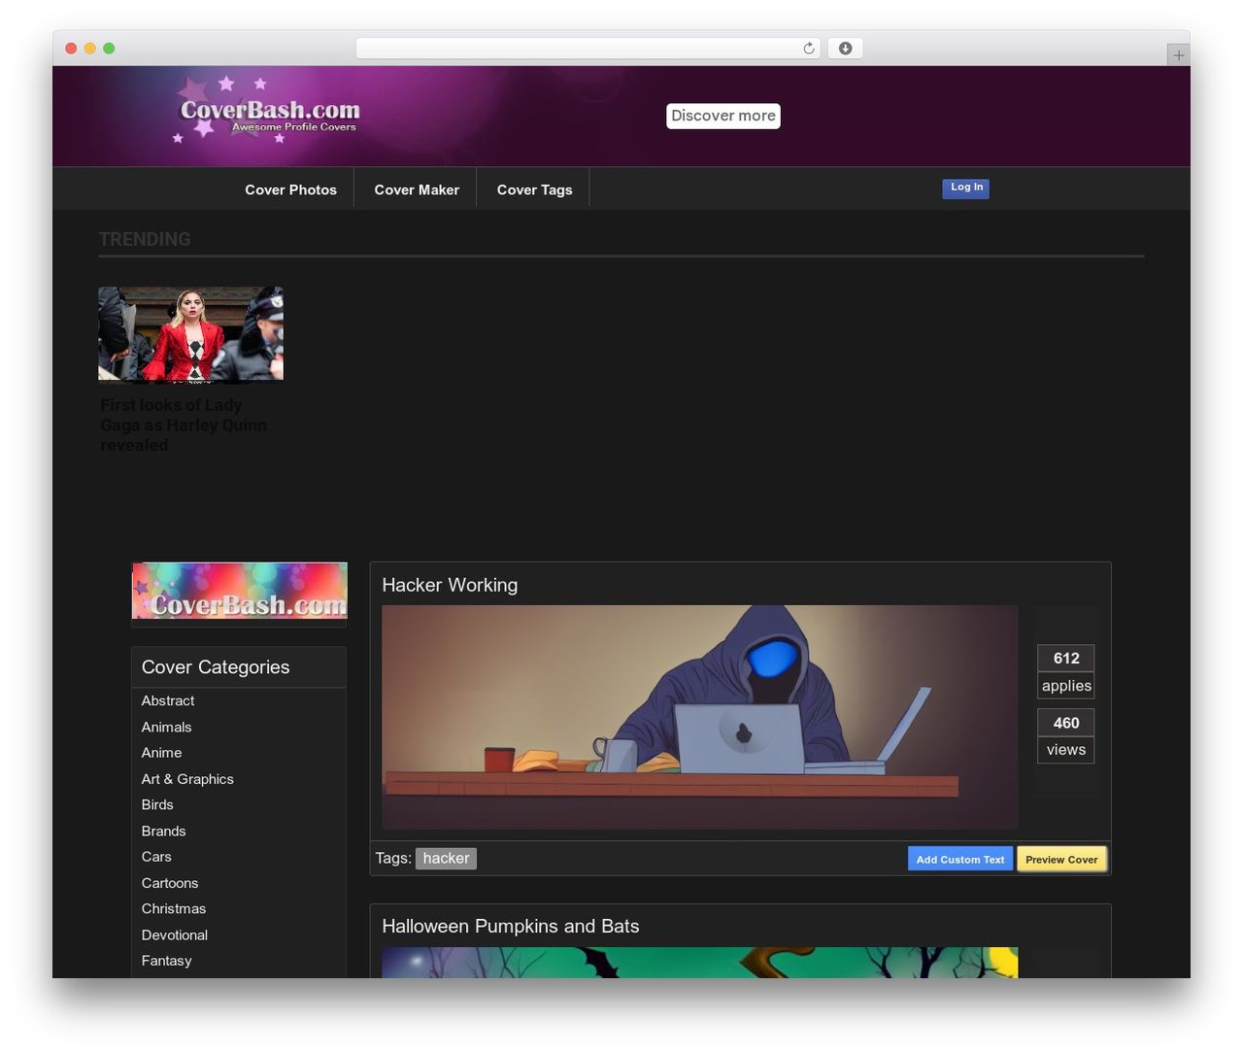Open Halloween Pumpkins and Bats title

pyautogui.click(x=511, y=927)
